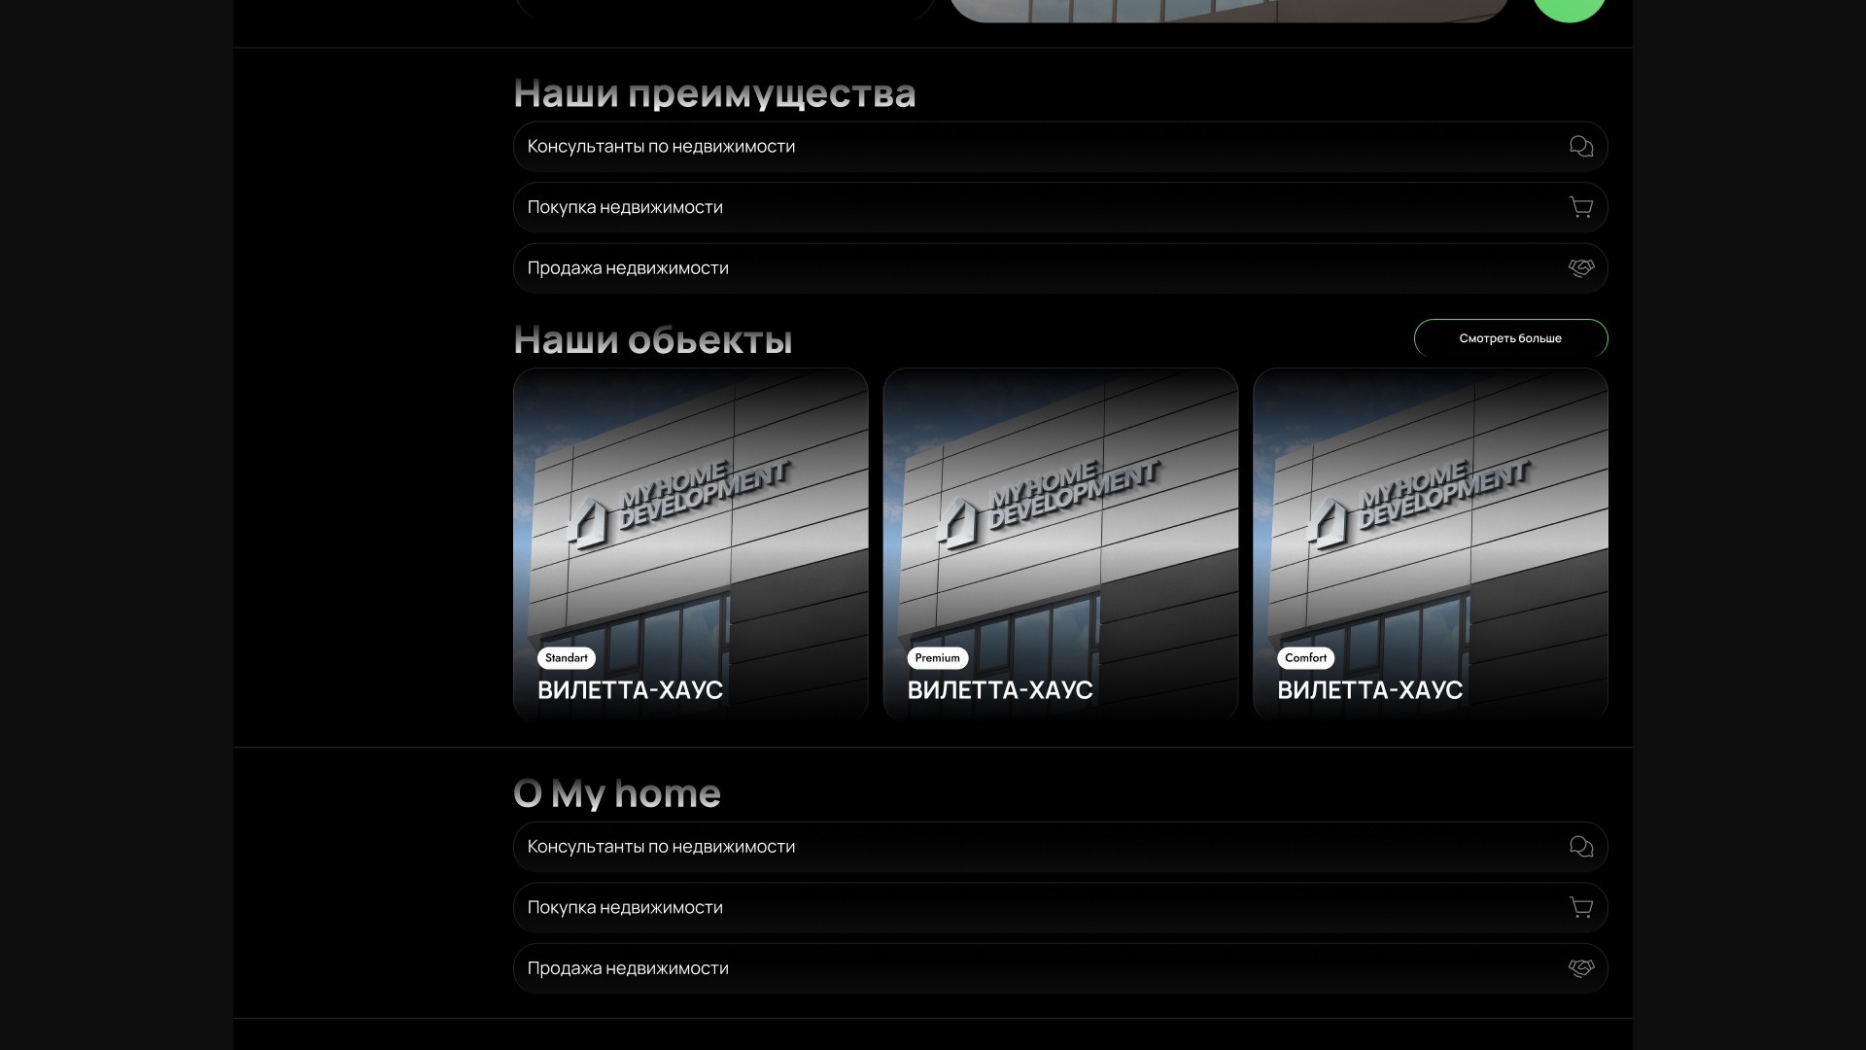Open Консультанты по недвижимости under О My home
This screenshot has height=1050, width=1866.
[x=661, y=847]
